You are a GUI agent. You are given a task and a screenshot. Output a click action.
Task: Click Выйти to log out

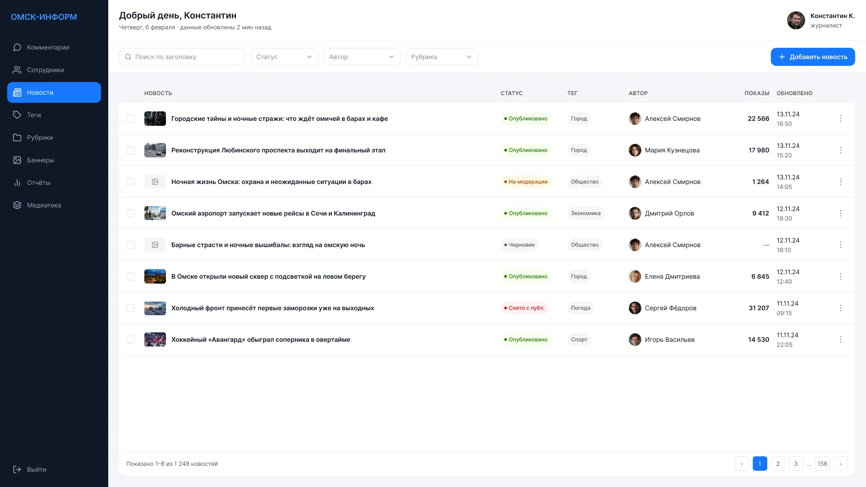(54, 469)
